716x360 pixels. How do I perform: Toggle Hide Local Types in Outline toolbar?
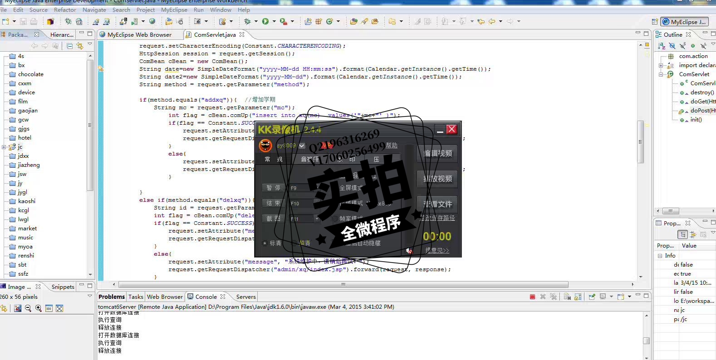703,46
